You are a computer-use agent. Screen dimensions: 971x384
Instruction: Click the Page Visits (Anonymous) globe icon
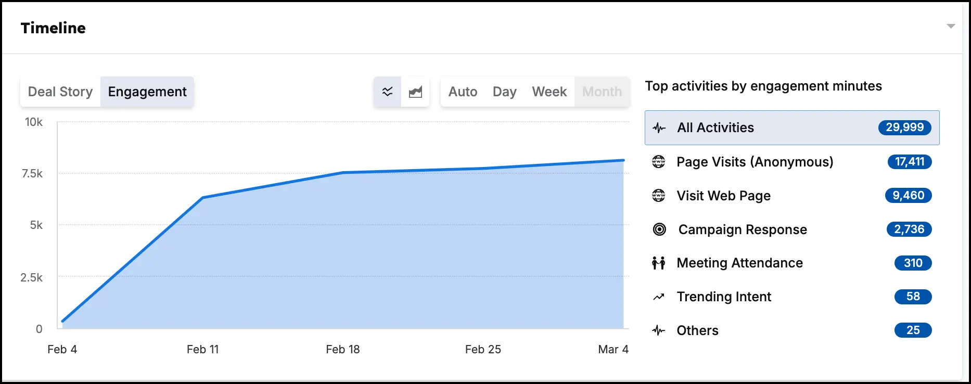coord(659,162)
